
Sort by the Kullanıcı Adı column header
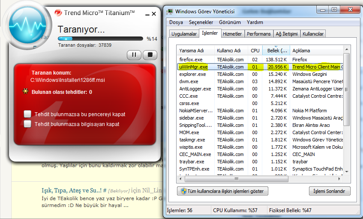pyautogui.click(x=231, y=51)
